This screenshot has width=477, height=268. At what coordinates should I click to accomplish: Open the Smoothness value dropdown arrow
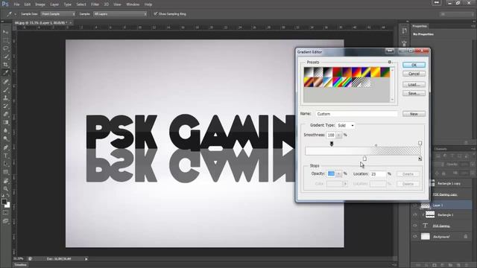pos(339,135)
